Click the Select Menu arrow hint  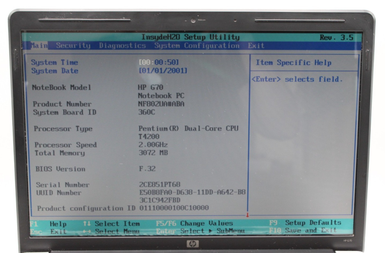(x=111, y=231)
